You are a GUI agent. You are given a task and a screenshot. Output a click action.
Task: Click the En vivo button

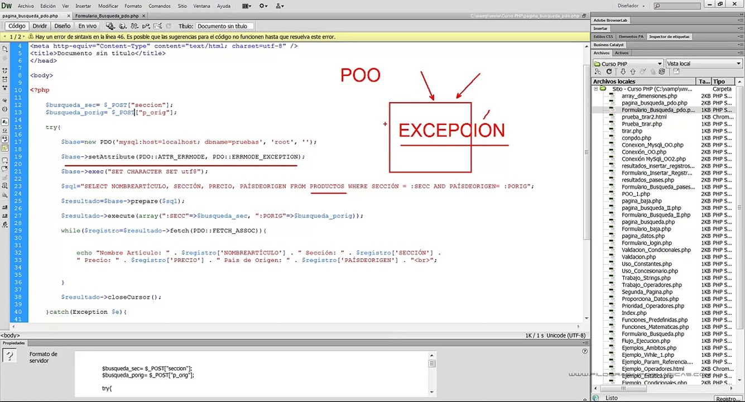point(87,26)
